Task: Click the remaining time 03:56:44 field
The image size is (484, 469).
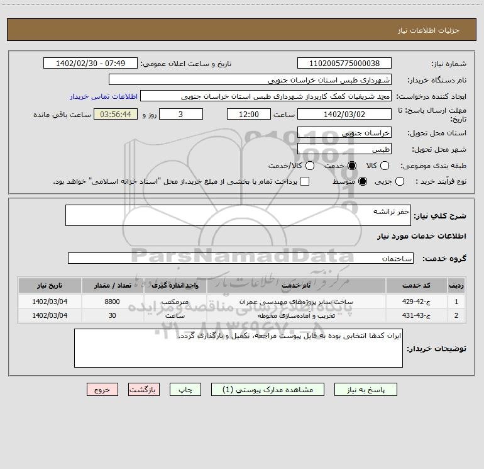Action: tap(116, 114)
